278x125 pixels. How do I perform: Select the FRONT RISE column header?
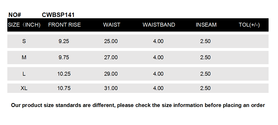pyautogui.click(x=64, y=25)
